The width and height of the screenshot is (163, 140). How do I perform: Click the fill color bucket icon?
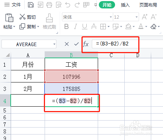point(128,26)
